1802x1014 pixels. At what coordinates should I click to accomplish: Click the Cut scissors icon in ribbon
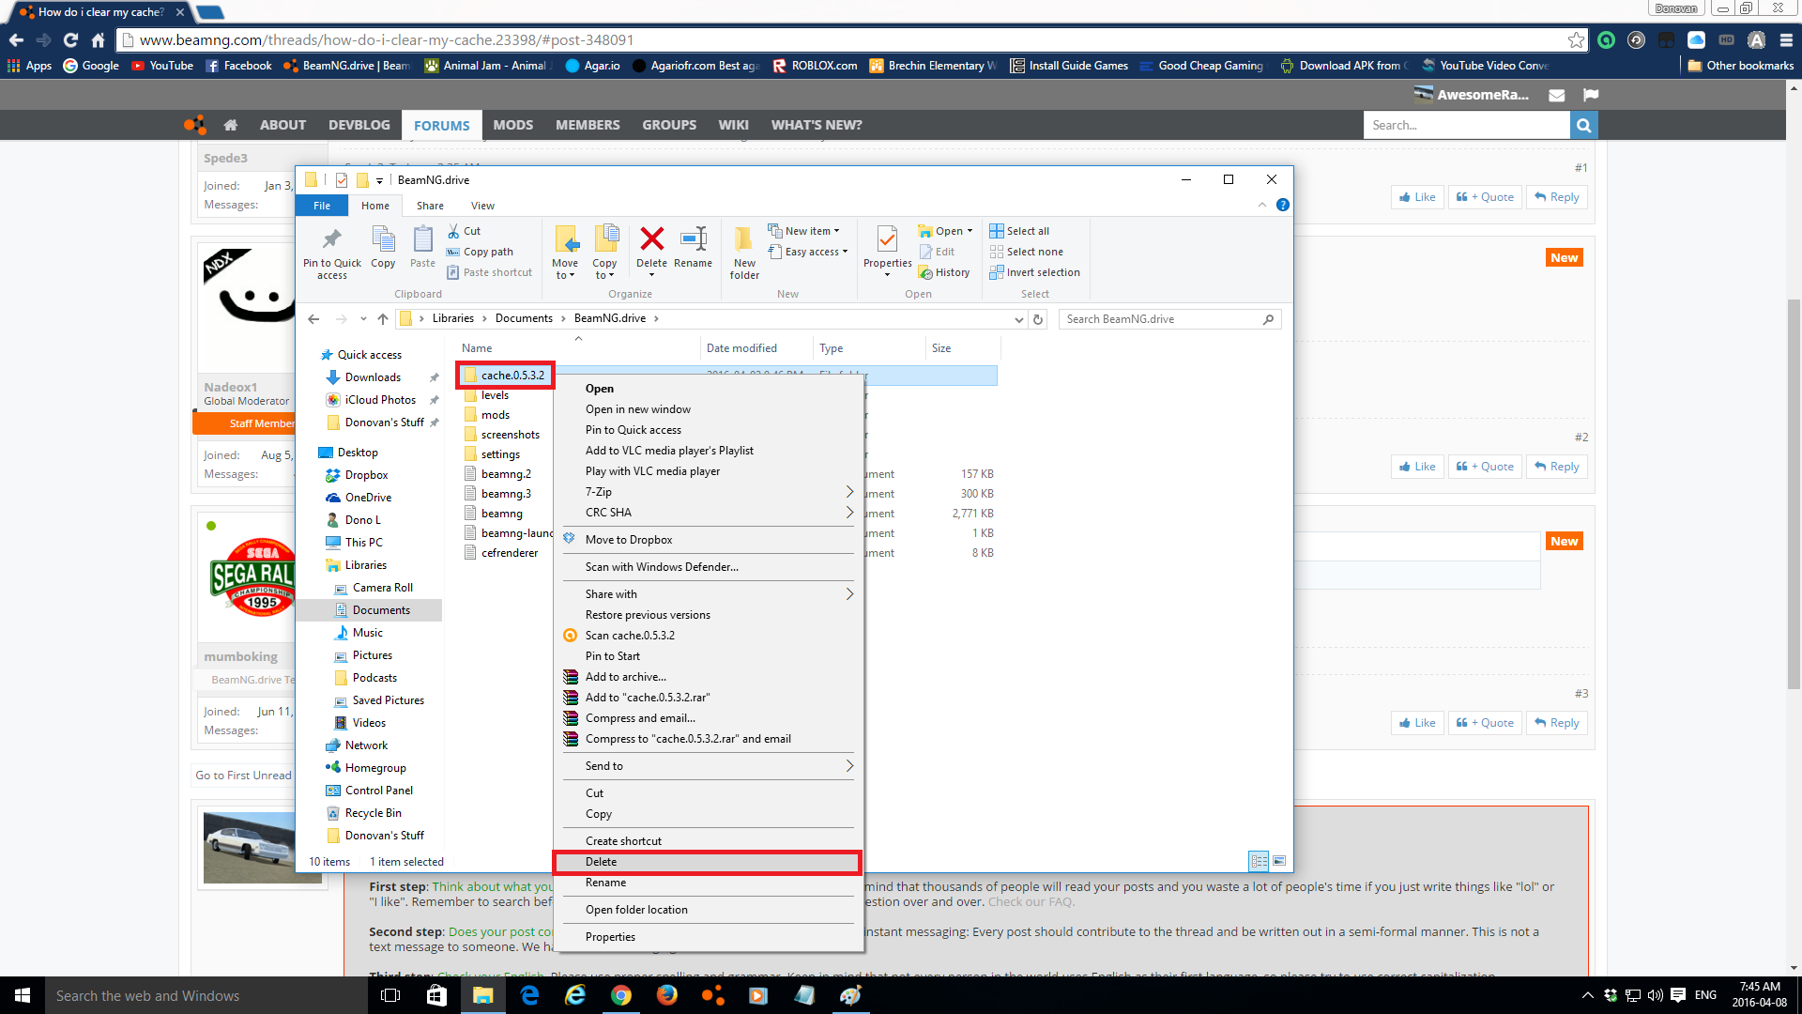tap(454, 231)
